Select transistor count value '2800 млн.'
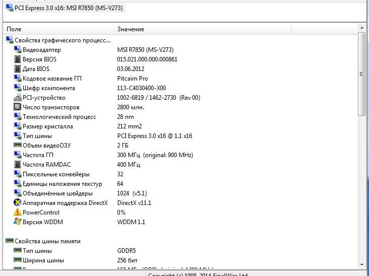369x276 pixels. (130, 107)
